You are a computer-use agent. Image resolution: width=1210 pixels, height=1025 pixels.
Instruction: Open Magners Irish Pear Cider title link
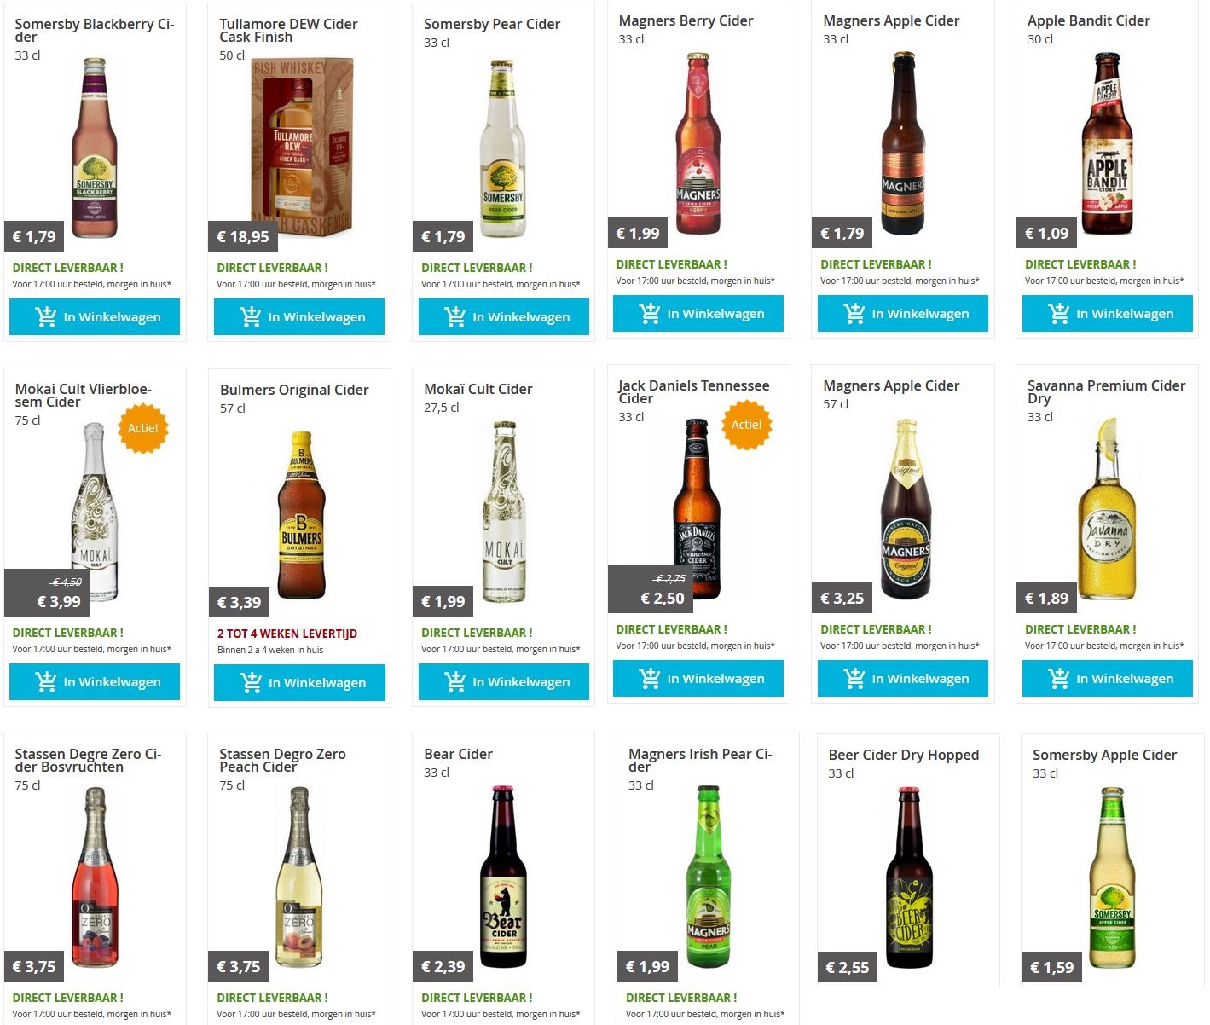coord(700,761)
